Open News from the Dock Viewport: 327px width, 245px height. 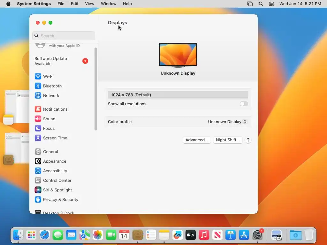click(x=217, y=235)
